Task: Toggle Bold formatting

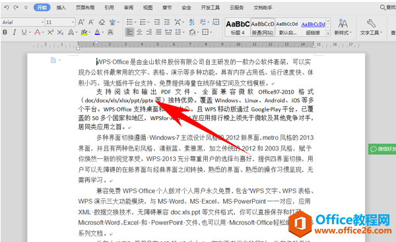Action: [5, 32]
